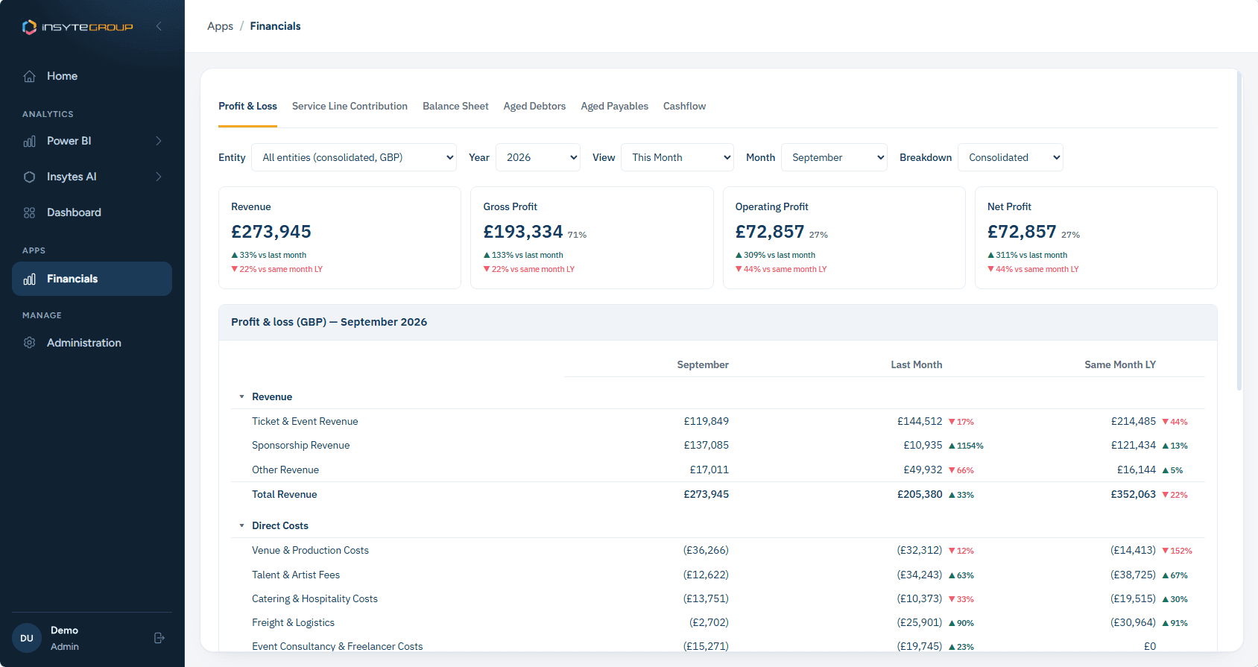Collapse the Revenue section triangle

click(x=241, y=397)
